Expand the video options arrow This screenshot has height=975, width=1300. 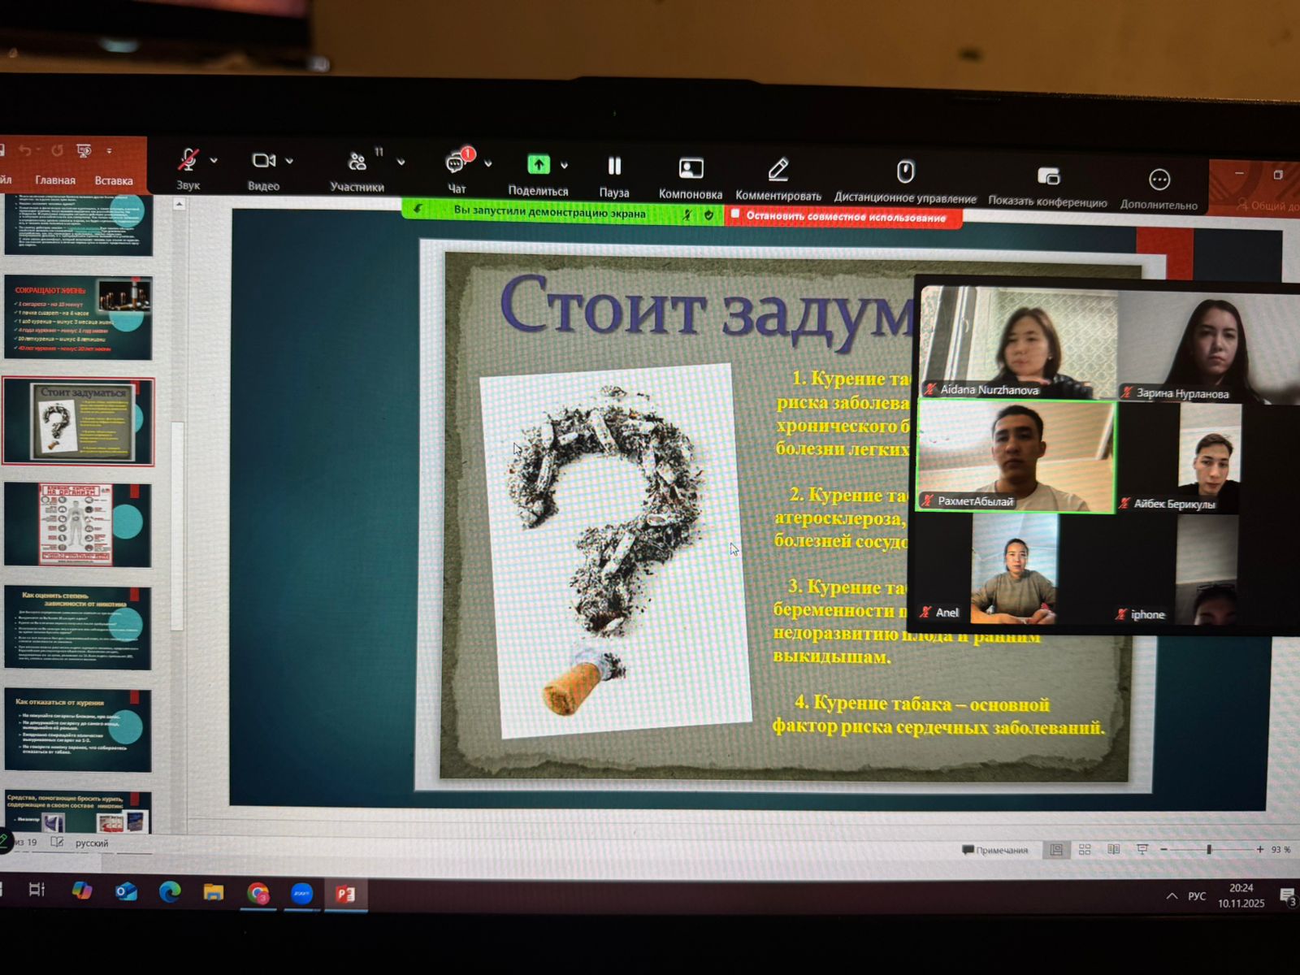point(289,162)
